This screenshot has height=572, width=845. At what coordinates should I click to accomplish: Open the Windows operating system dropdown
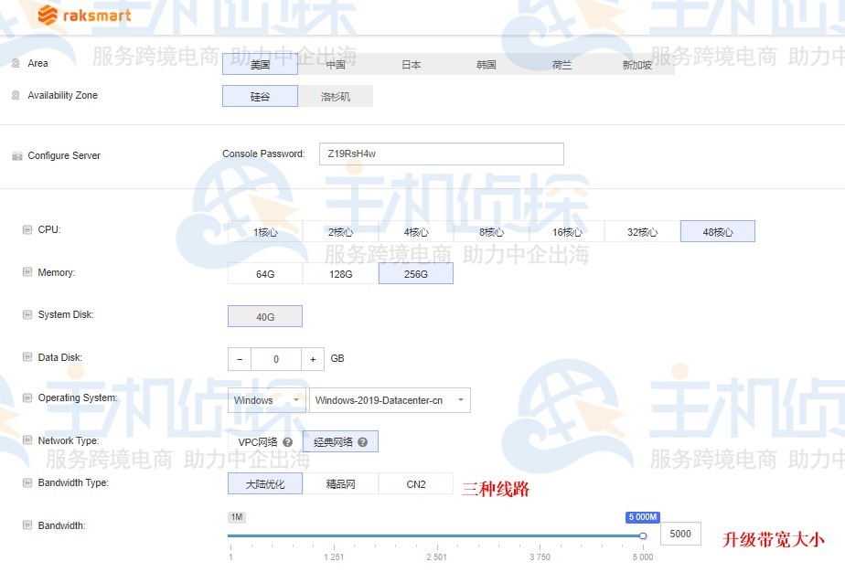click(265, 400)
